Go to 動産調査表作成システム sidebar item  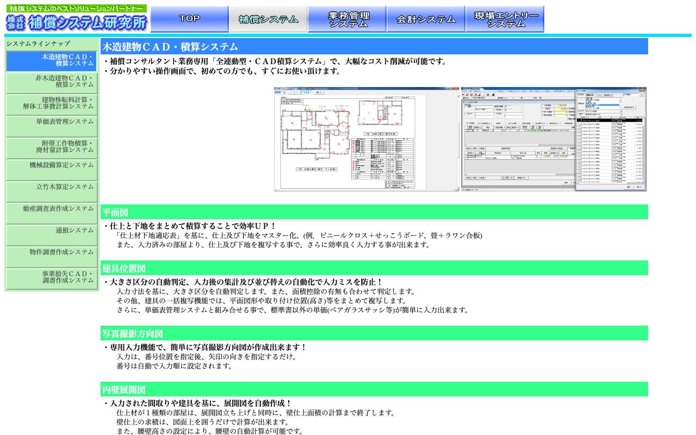pyautogui.click(x=52, y=213)
